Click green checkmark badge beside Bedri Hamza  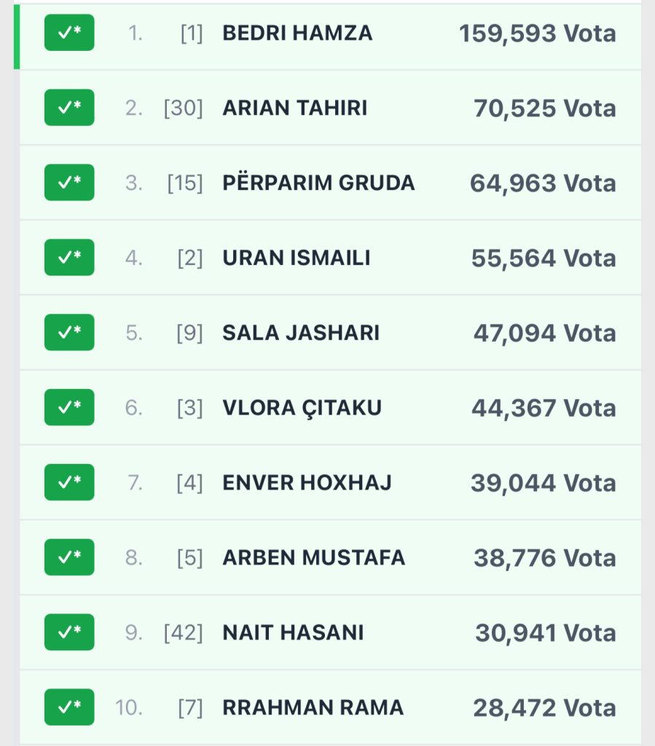pos(69,33)
